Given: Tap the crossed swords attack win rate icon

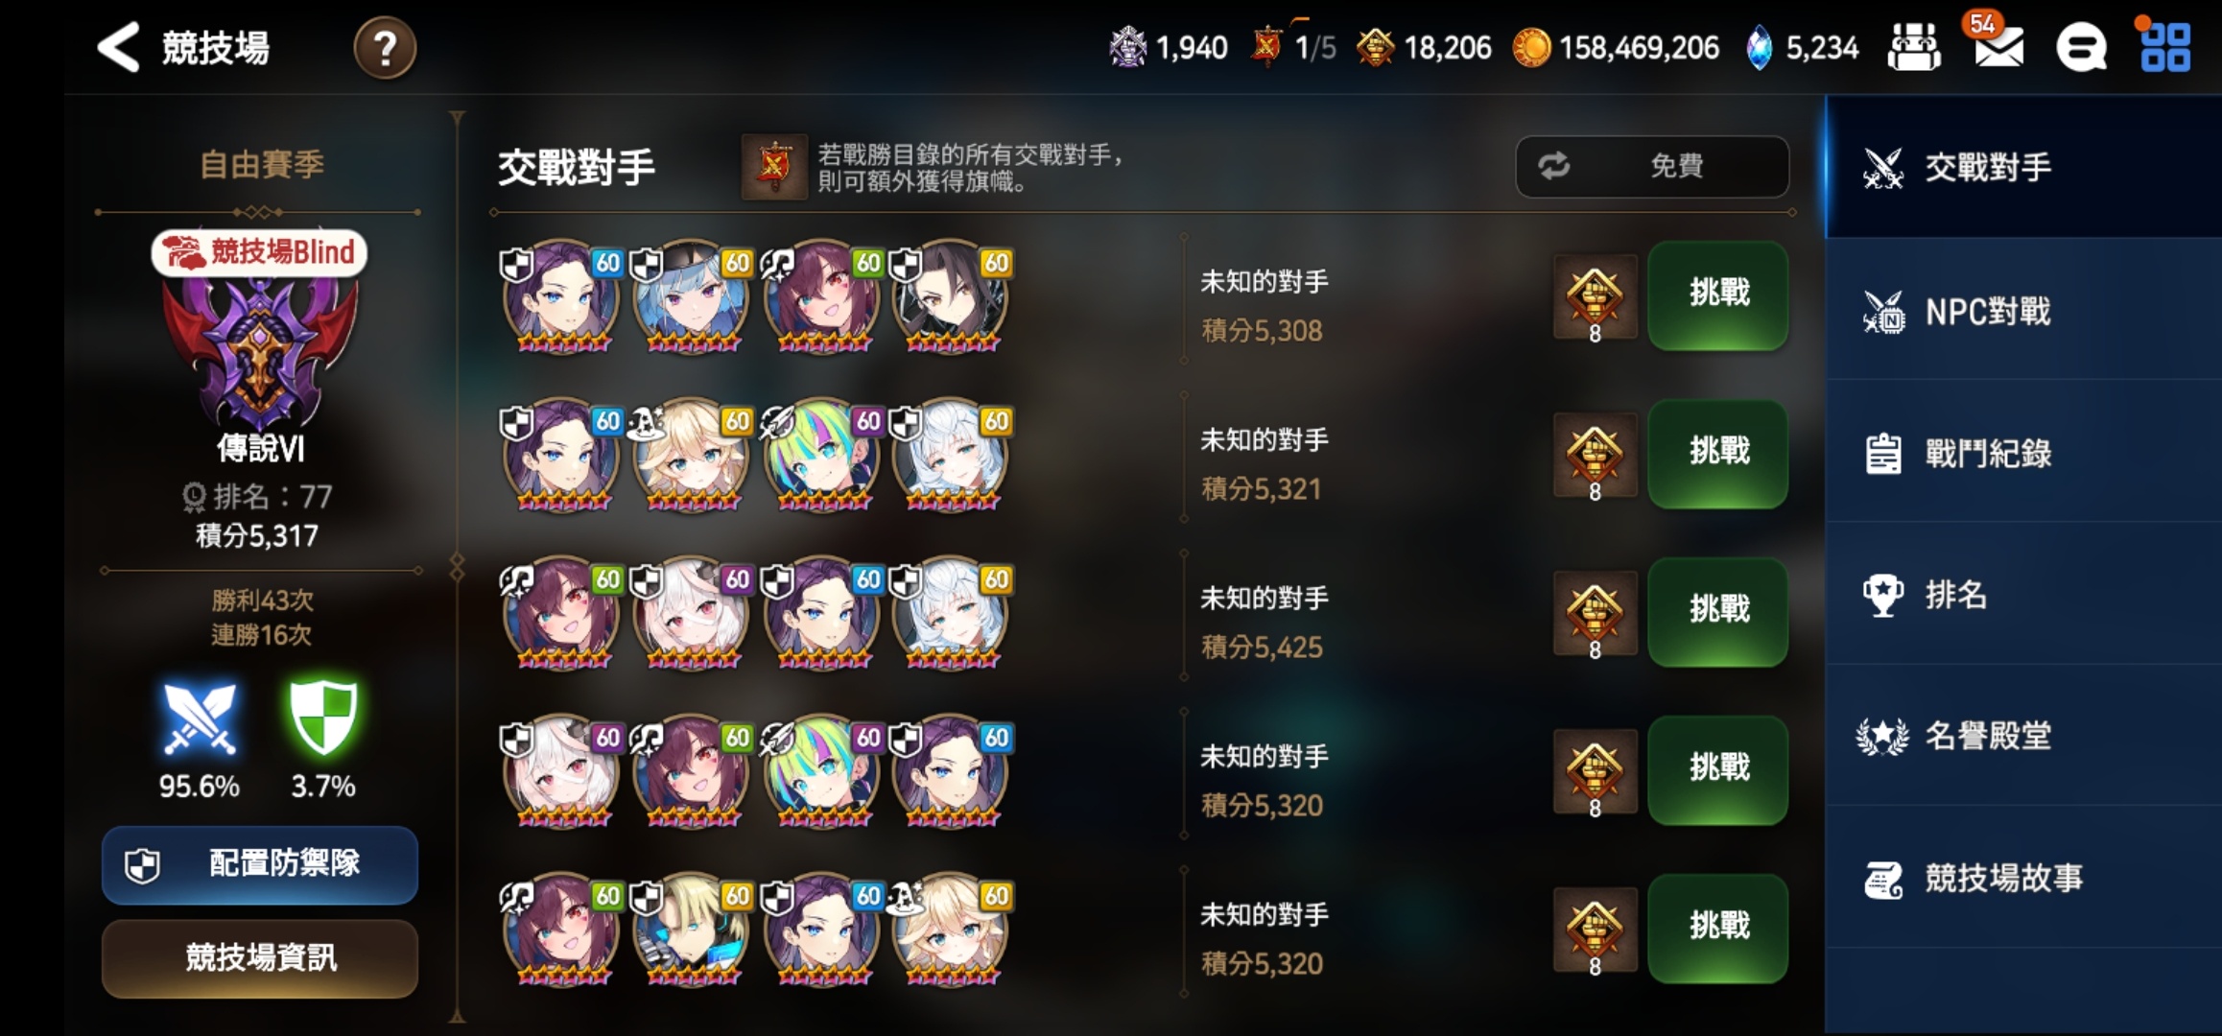Looking at the screenshot, I should (x=199, y=718).
